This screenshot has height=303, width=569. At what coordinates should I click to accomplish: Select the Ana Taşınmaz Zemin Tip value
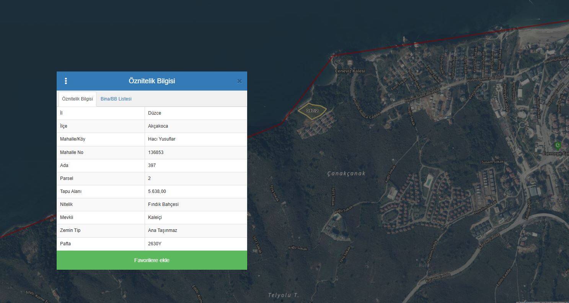click(162, 230)
